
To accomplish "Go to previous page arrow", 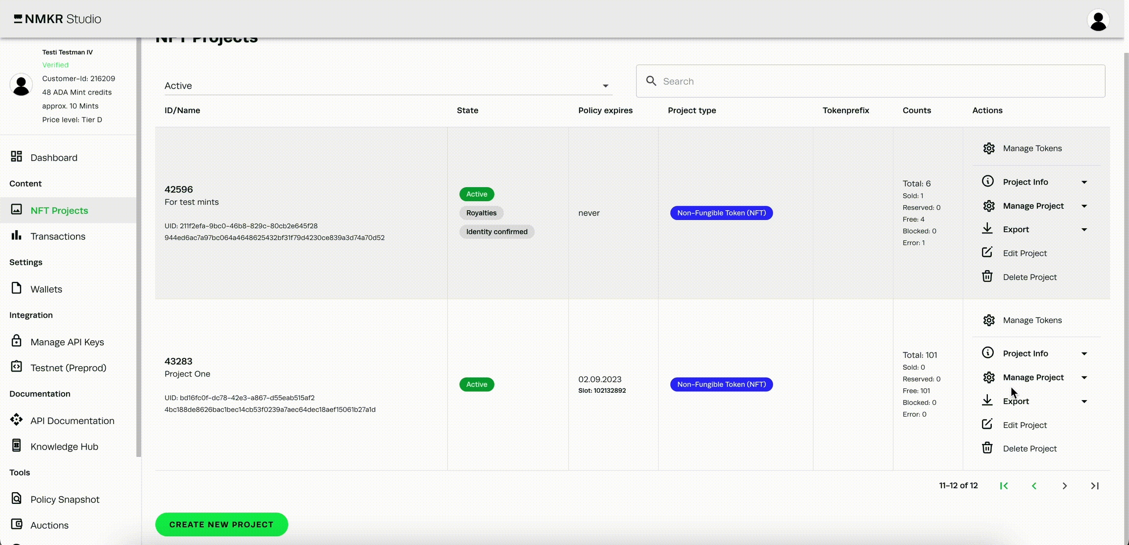I will pyautogui.click(x=1034, y=486).
